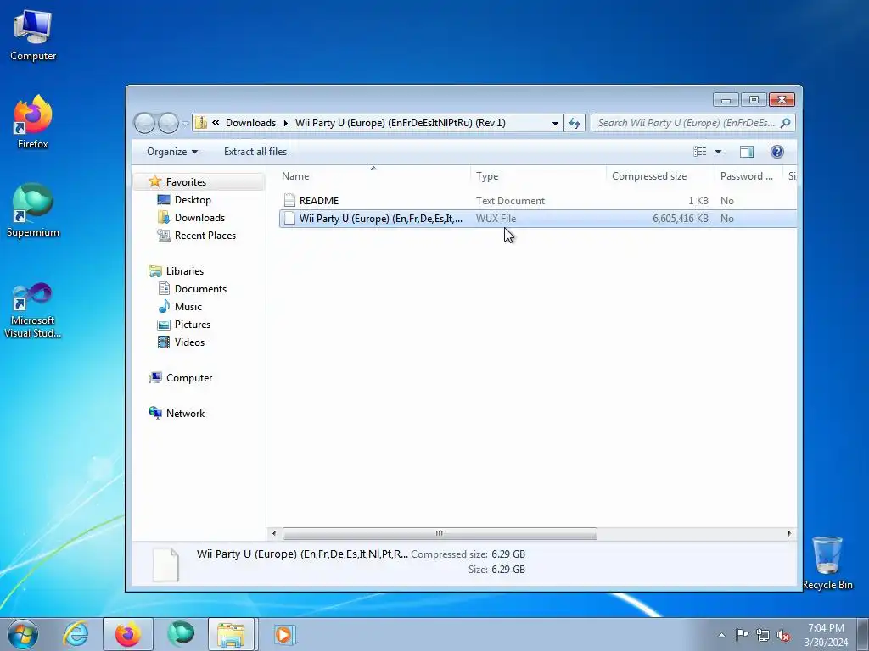This screenshot has width=869, height=651.
Task: Click the search magnifier icon
Action: (x=785, y=123)
